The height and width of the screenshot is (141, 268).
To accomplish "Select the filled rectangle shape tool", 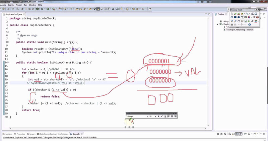I will [236, 17].
